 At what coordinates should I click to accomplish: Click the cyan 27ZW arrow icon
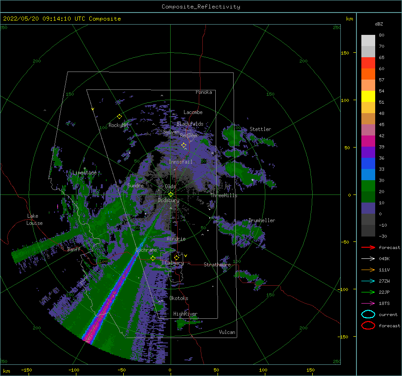pos(368,281)
